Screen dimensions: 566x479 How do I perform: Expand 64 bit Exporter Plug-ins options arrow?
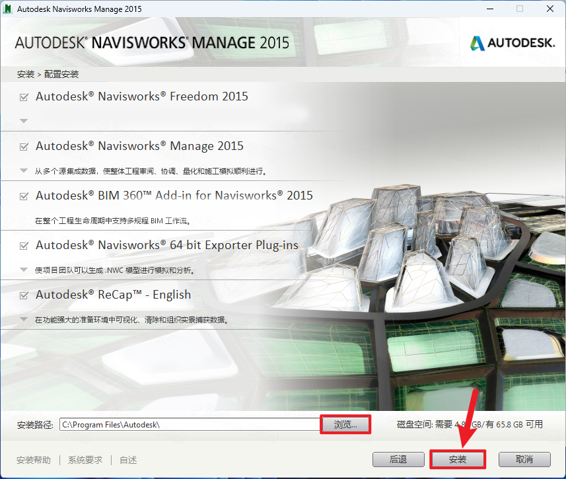tap(24, 270)
